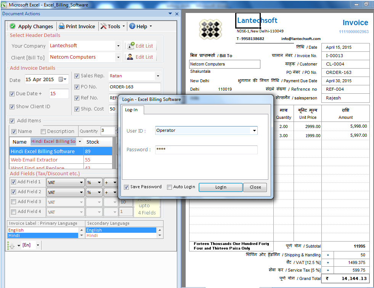The image size is (374, 288).
Task: Click Edit List next to Lantechsoft
Action: point(141,46)
